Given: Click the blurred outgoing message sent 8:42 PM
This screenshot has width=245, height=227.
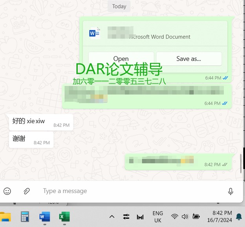Looking at the screenshot, I should pos(178,162).
